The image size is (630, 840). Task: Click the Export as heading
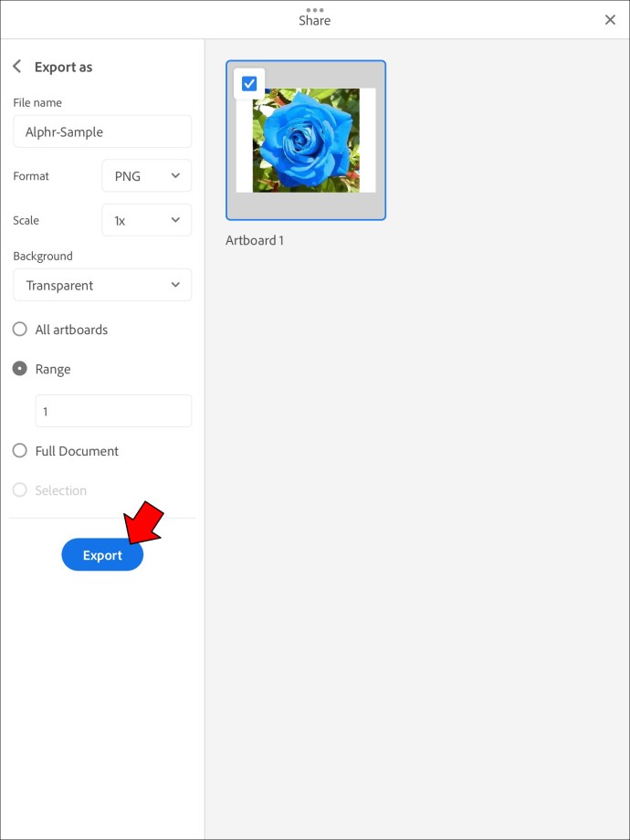coord(63,67)
